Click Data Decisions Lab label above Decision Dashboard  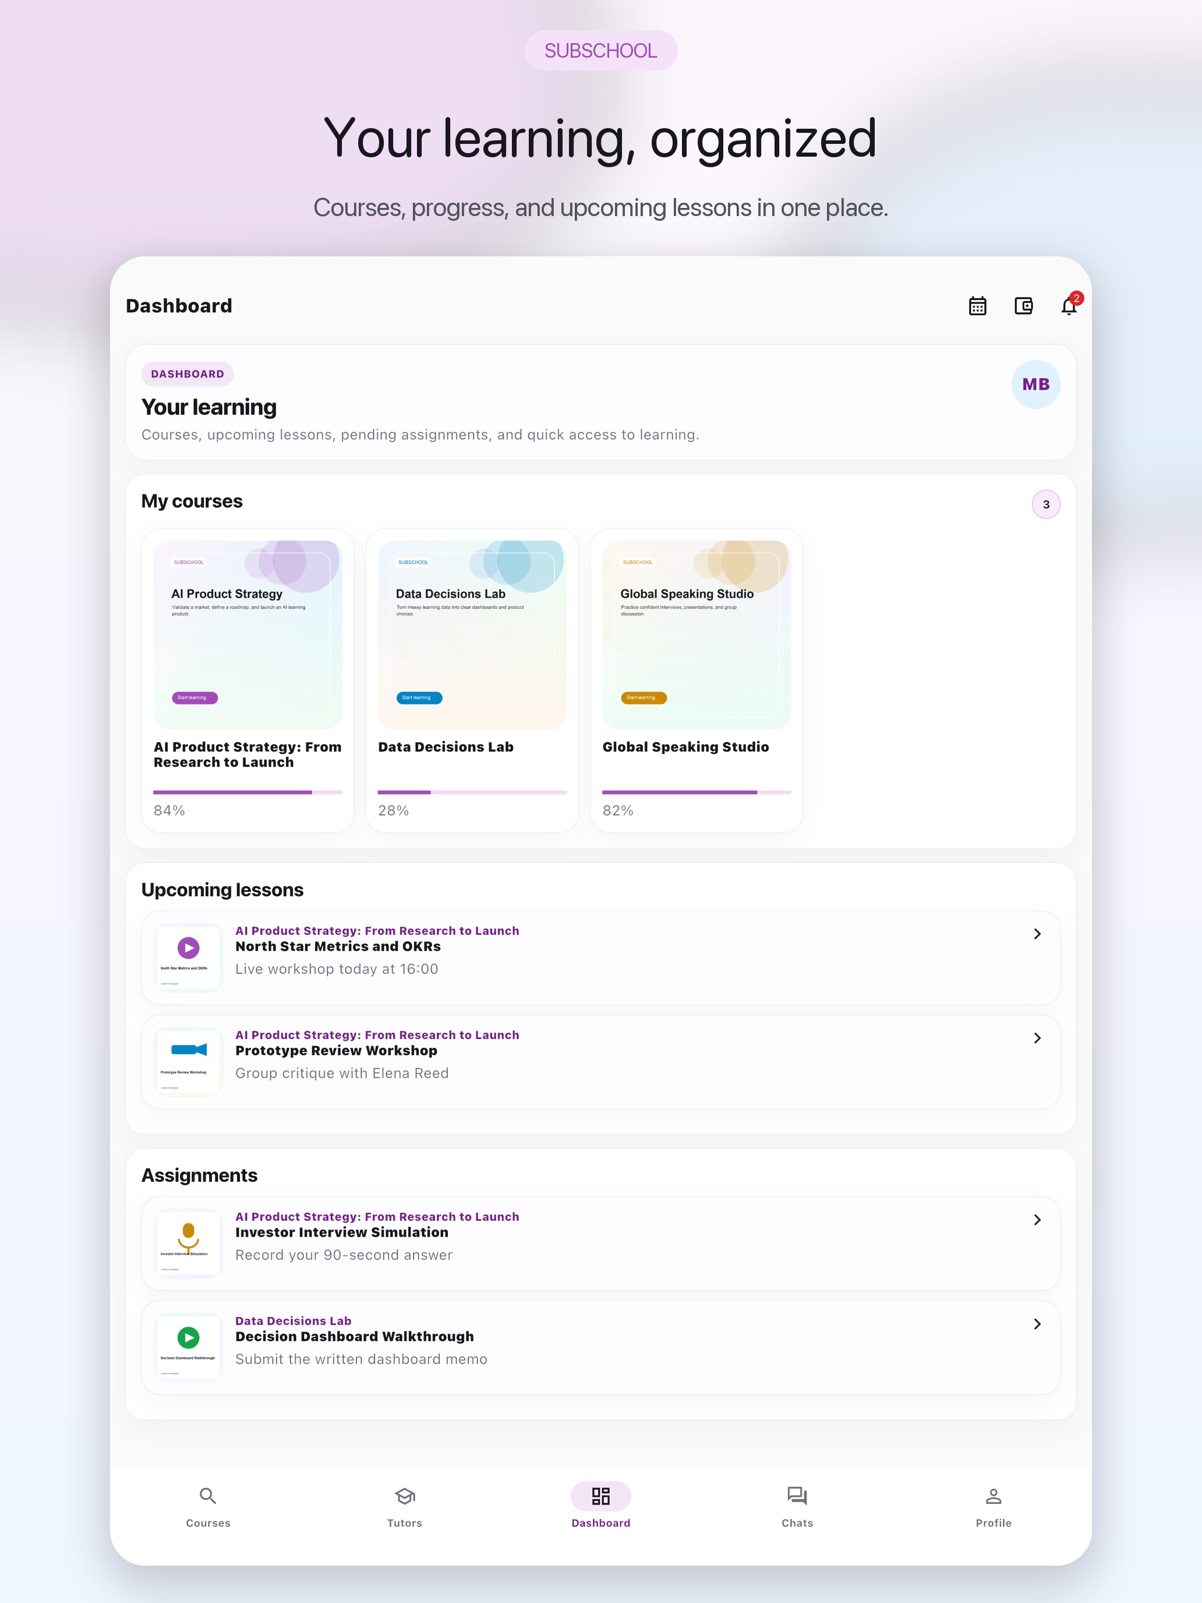pos(294,1321)
